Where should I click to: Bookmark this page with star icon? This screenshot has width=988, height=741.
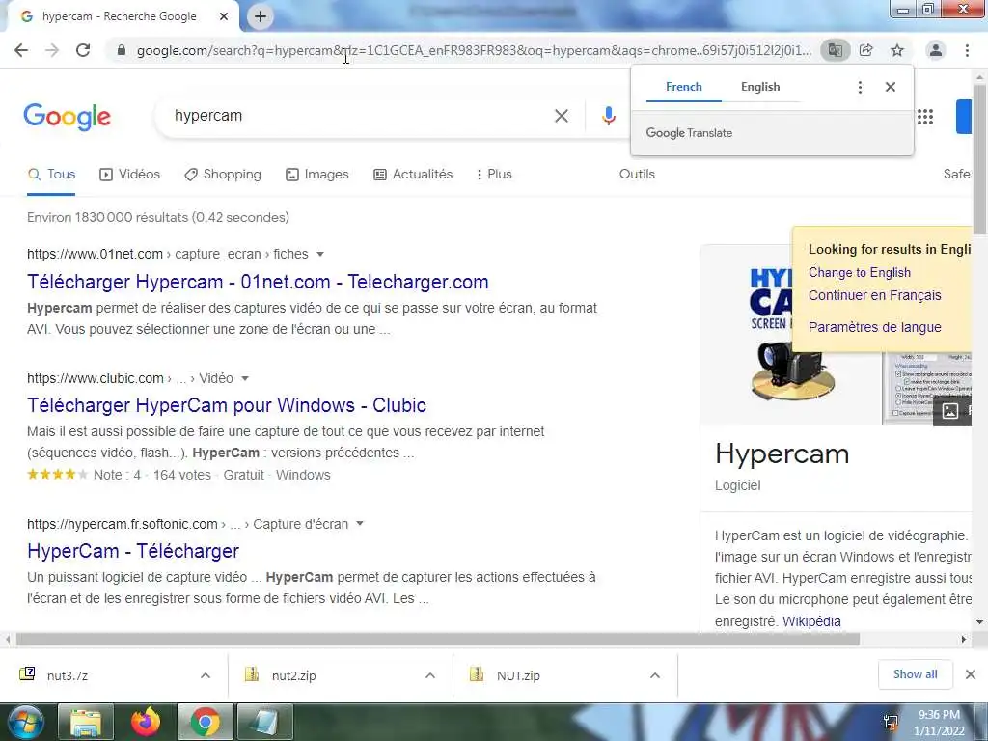tap(897, 50)
